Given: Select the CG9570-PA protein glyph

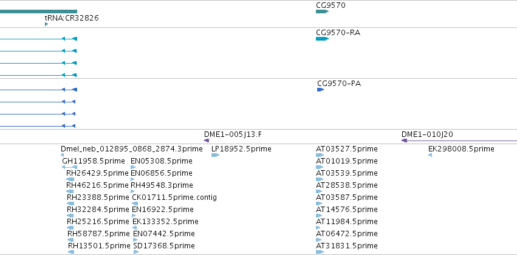Looking at the screenshot, I should tap(320, 90).
